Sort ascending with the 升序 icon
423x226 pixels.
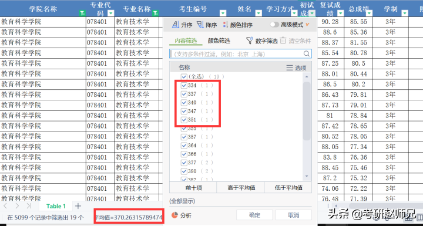pos(176,25)
